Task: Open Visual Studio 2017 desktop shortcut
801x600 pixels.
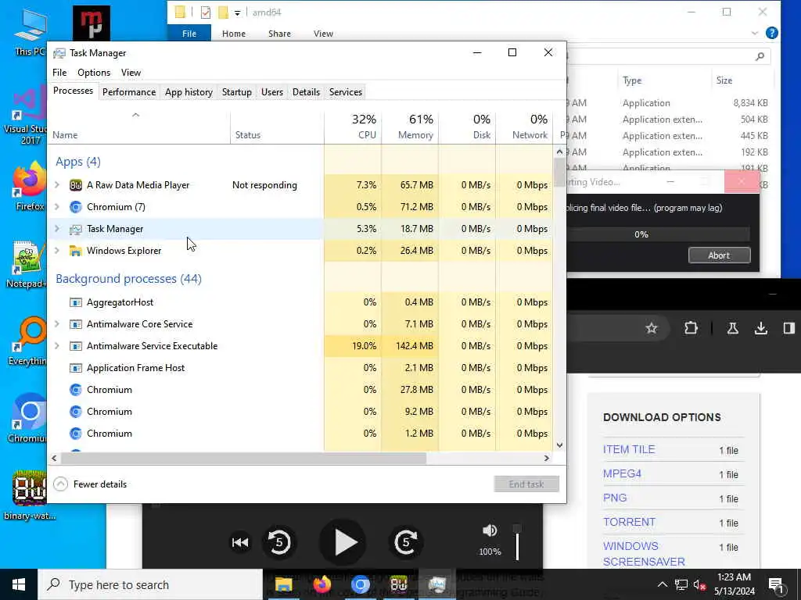Action: (x=26, y=116)
